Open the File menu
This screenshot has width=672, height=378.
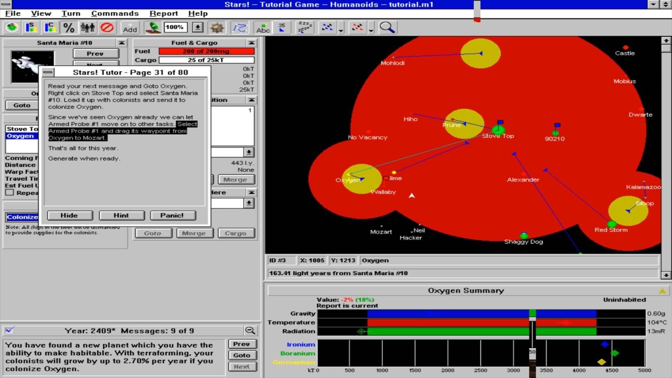point(13,13)
